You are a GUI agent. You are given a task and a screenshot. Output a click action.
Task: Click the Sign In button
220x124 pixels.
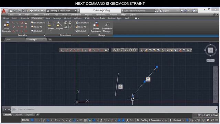pyautogui.click(x=164, y=11)
